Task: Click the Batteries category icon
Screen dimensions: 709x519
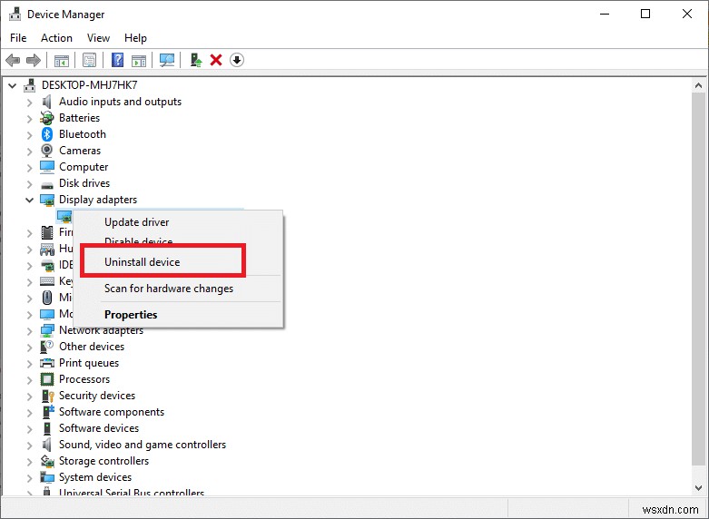Action: (x=47, y=118)
